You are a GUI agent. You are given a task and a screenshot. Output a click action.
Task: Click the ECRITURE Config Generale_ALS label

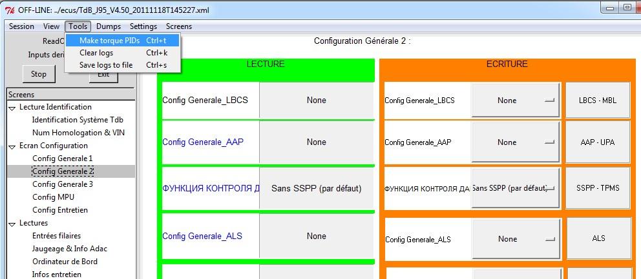coord(418,240)
